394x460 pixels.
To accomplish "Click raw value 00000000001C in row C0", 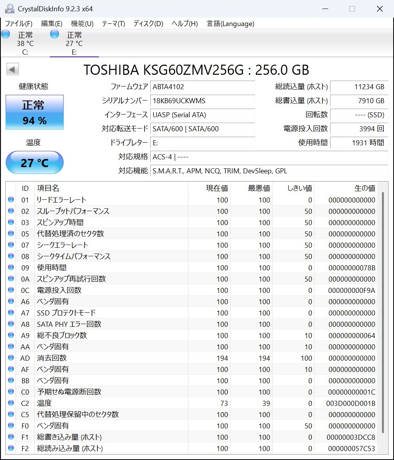I will 352,392.
